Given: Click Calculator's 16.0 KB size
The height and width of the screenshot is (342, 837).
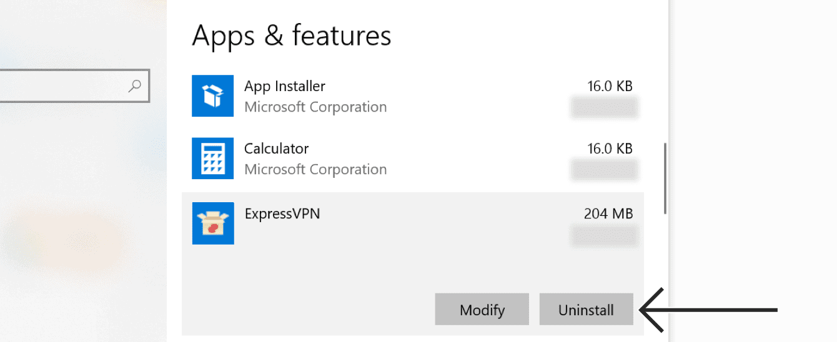Looking at the screenshot, I should pos(610,149).
